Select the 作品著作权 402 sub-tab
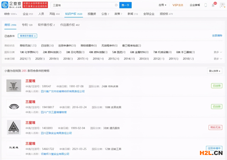The image size is (227, 160). coord(70,25)
